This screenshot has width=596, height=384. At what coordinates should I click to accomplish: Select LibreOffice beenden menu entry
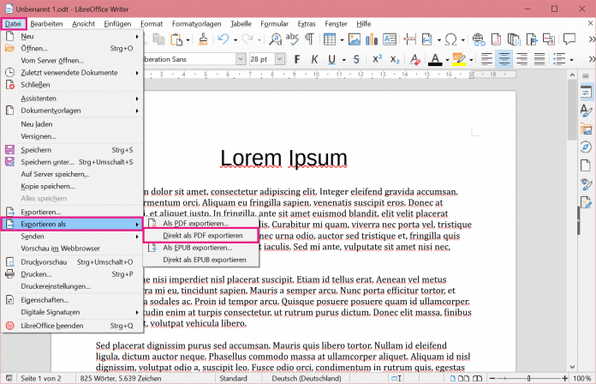coord(72,326)
